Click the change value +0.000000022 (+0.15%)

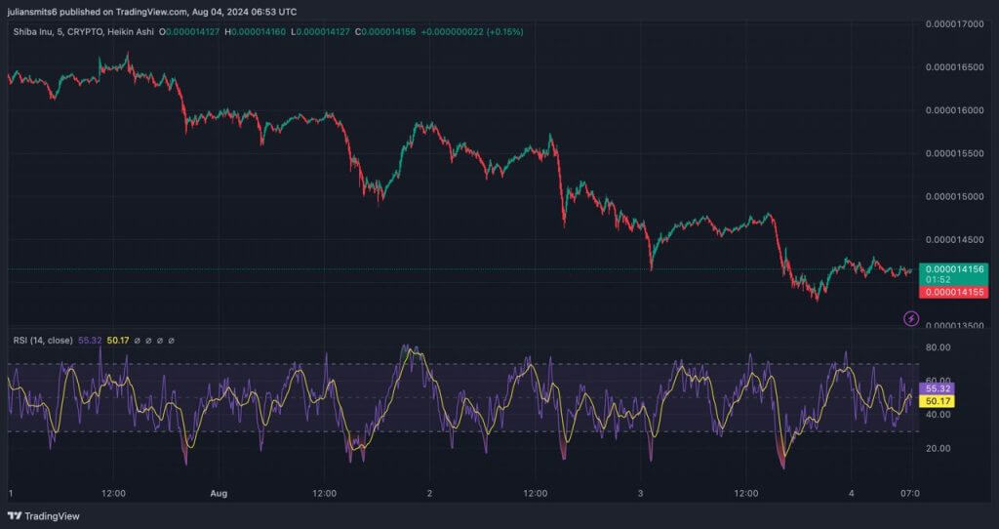coord(472,31)
